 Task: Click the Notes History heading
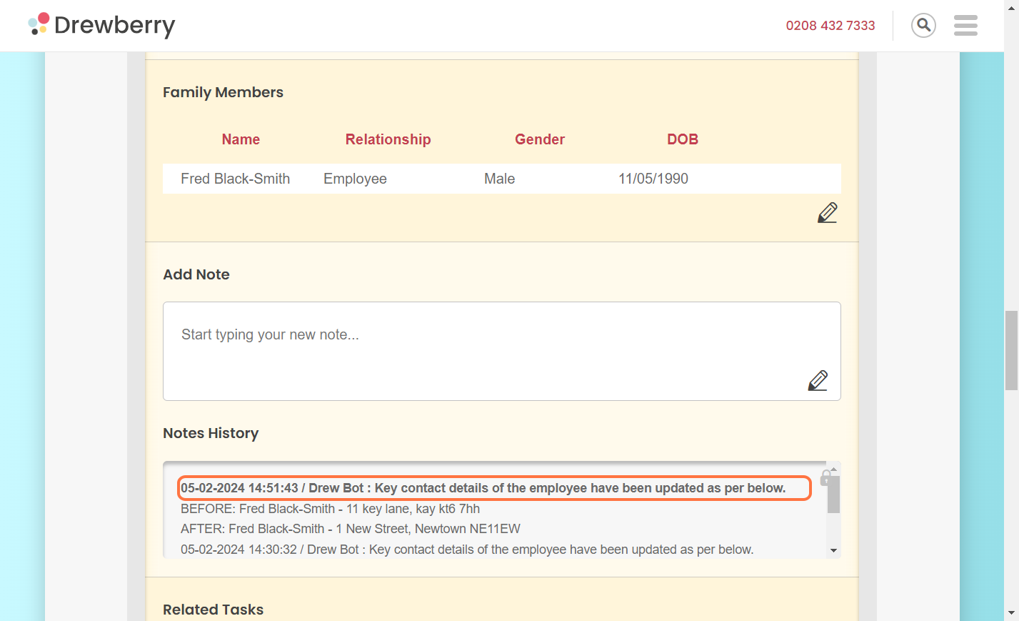click(x=211, y=433)
